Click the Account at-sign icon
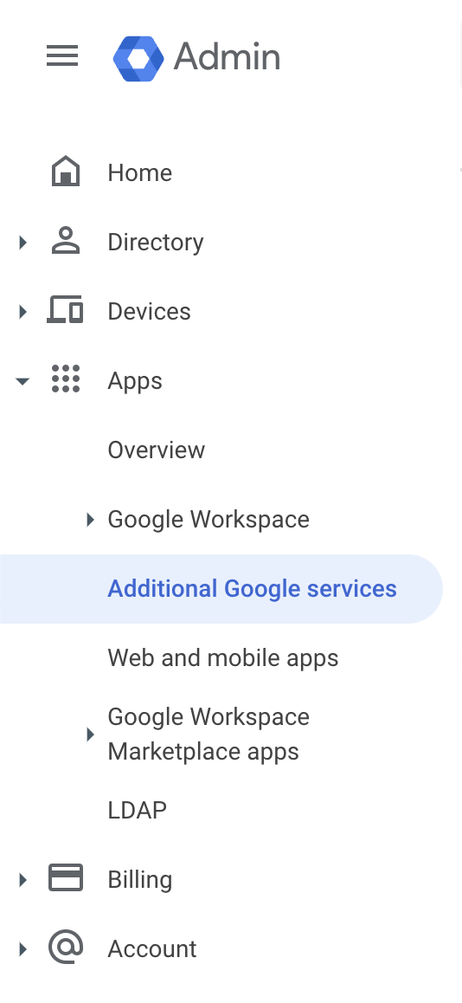The image size is (462, 1003). [x=66, y=948]
